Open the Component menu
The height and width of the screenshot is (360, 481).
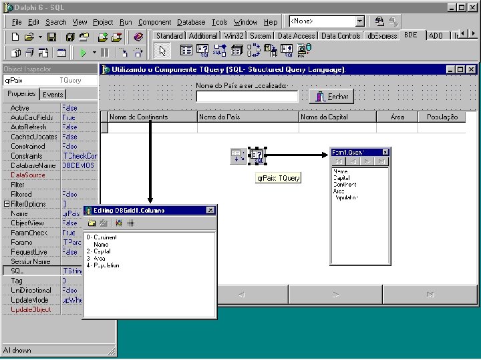click(x=154, y=22)
